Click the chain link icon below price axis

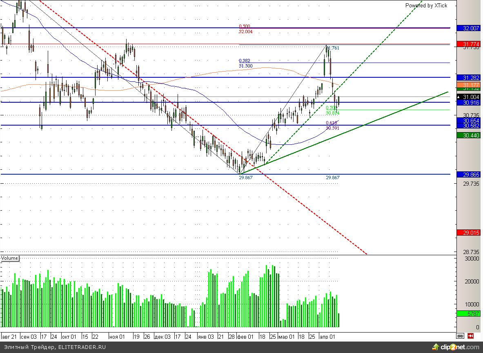tap(460, 336)
